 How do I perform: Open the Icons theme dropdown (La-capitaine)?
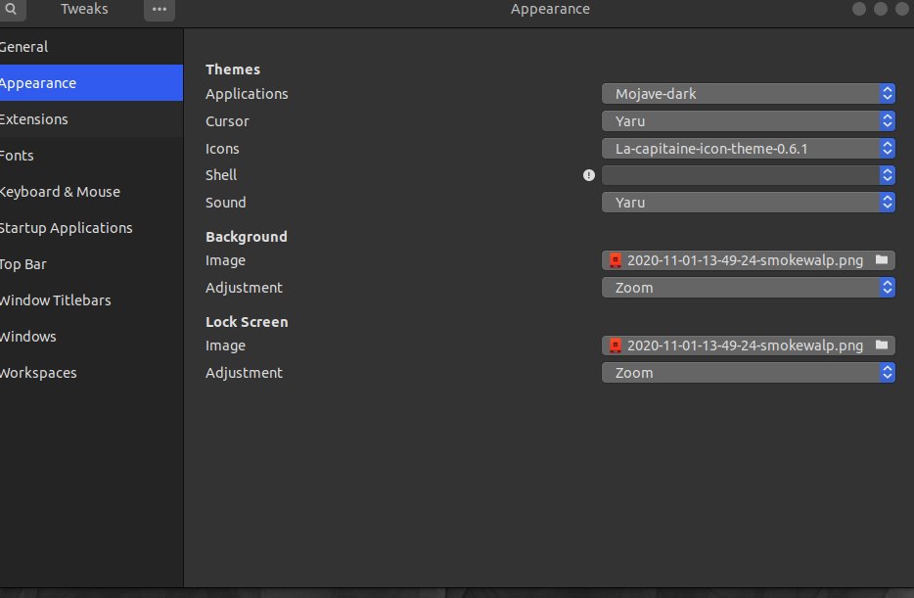click(748, 149)
